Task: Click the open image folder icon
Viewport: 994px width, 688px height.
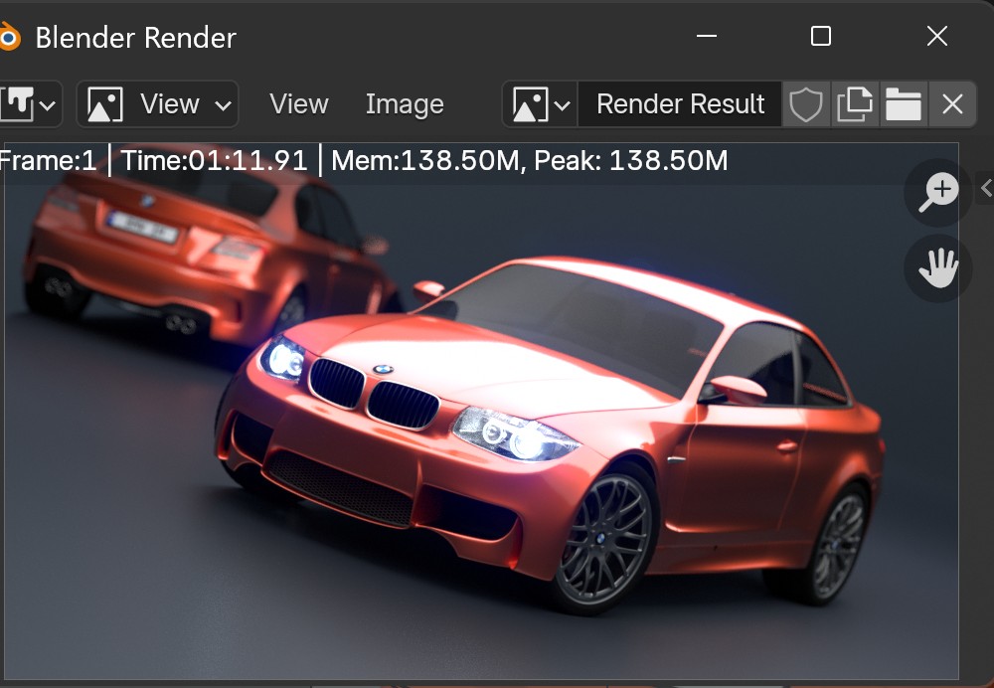Action: pos(903,104)
